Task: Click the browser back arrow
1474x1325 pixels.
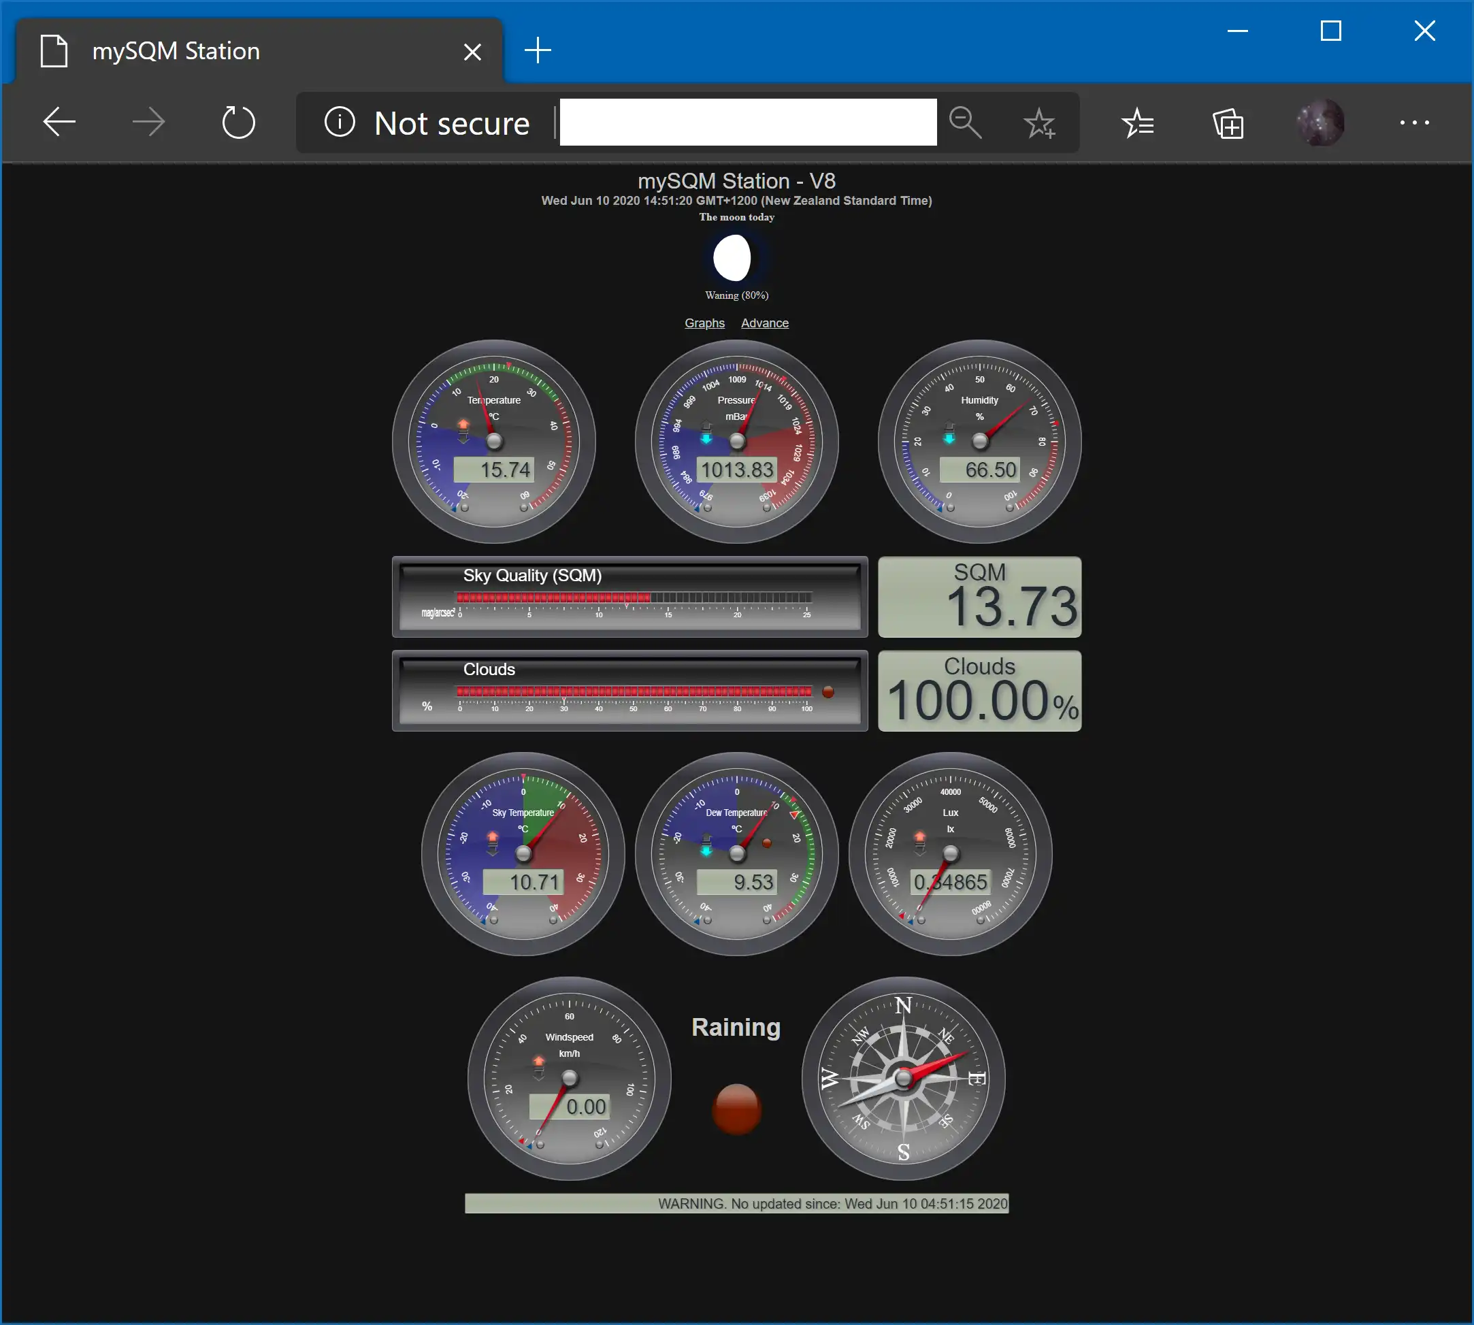Action: click(x=60, y=122)
